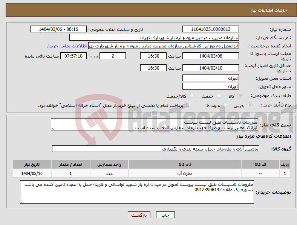297x225 pixels.
Task: Click the تعداد / مقدار column header
Action: (70, 164)
